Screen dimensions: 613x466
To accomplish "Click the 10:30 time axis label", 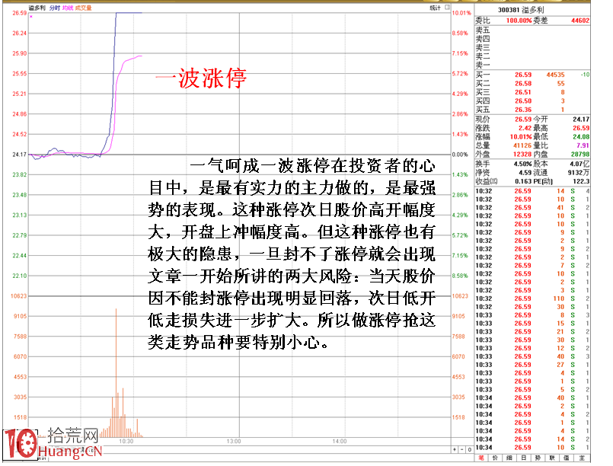I will click(126, 442).
